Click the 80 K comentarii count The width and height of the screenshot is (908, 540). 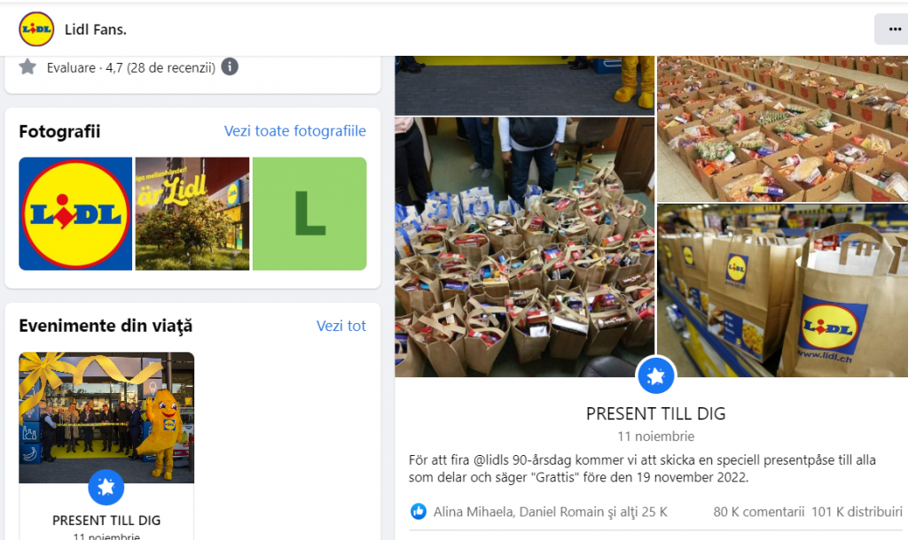[759, 512]
